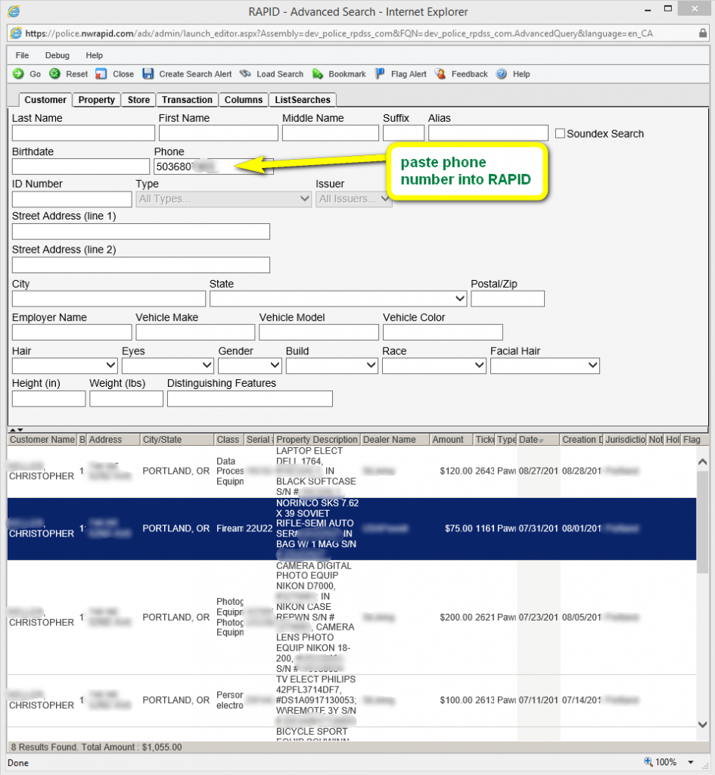This screenshot has width=715, height=775.
Task: Click the page icon beside the URL
Action: coord(16,33)
